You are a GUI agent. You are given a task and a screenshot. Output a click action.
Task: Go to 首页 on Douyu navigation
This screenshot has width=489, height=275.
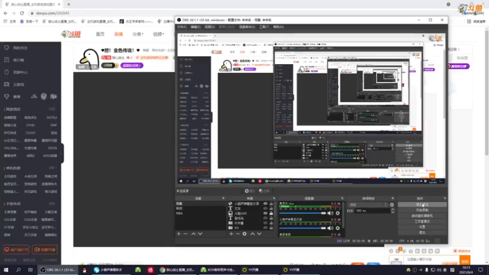[x=100, y=34]
